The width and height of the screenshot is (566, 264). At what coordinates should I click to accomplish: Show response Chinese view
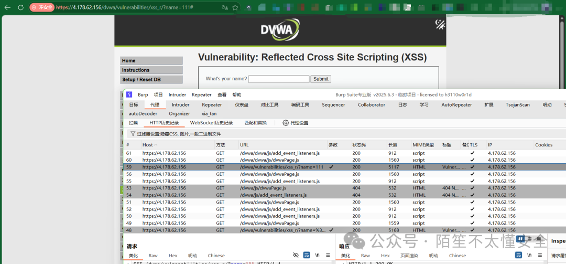pyautogui.click(x=458, y=255)
